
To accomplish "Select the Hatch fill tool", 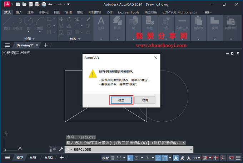I will [x=49, y=32].
